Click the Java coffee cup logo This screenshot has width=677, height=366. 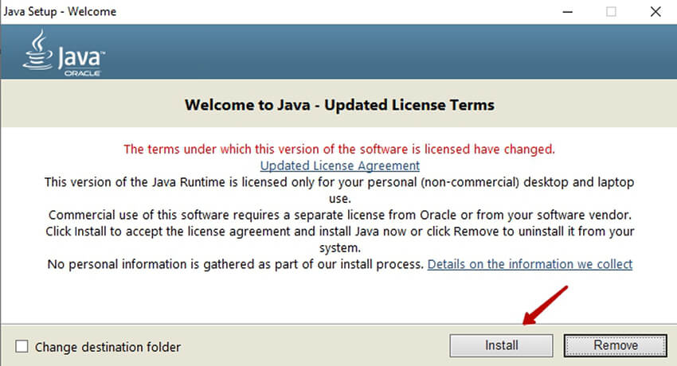click(37, 51)
